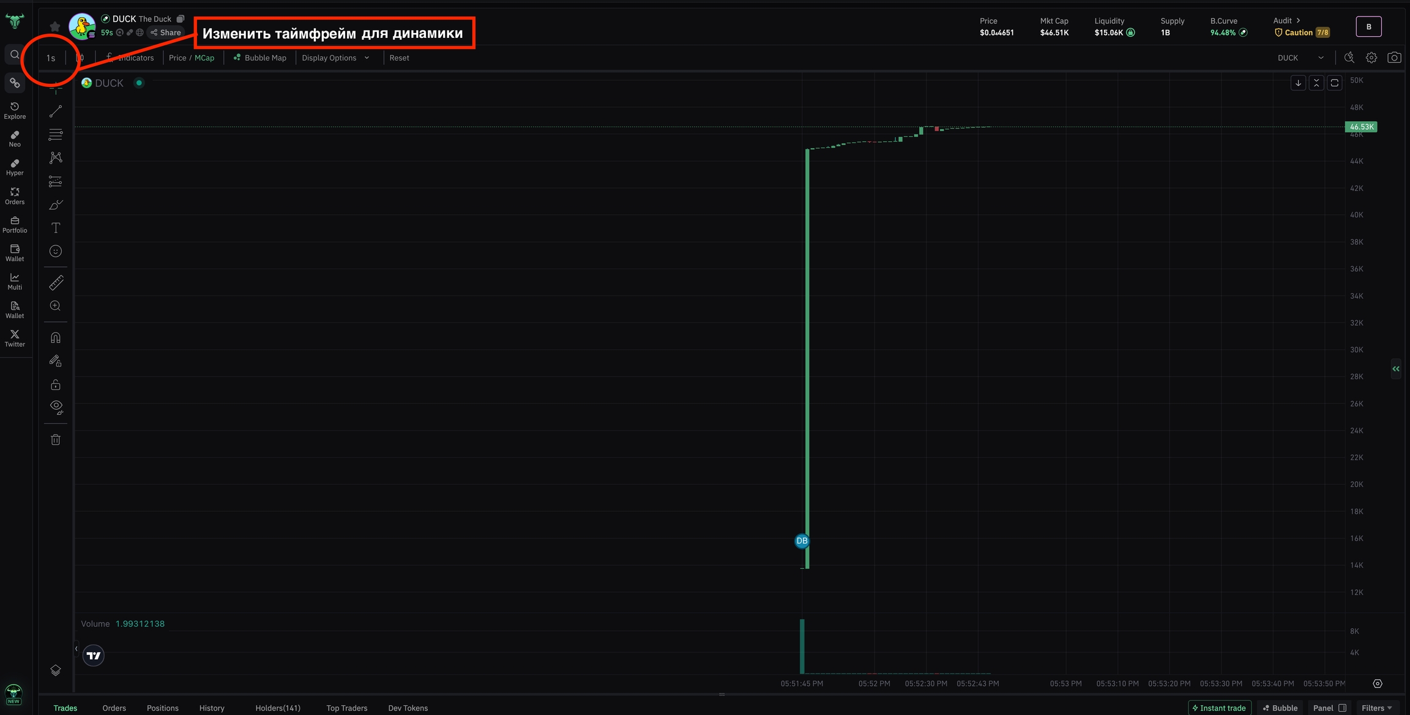Click the trash remove drawings icon
Viewport: 1410px width, 715px height.
(56, 440)
